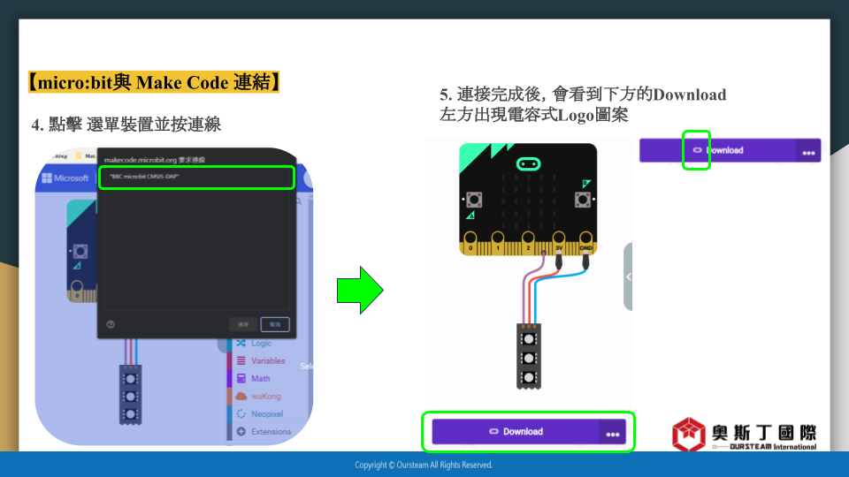Click the Neopixel dotted circle icon

(x=241, y=414)
